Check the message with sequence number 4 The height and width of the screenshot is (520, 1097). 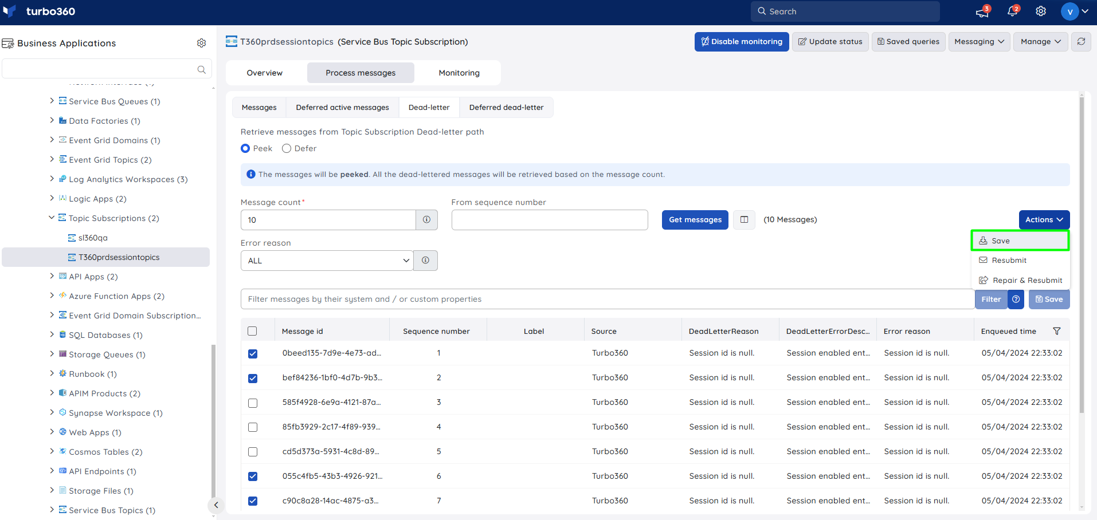(253, 427)
